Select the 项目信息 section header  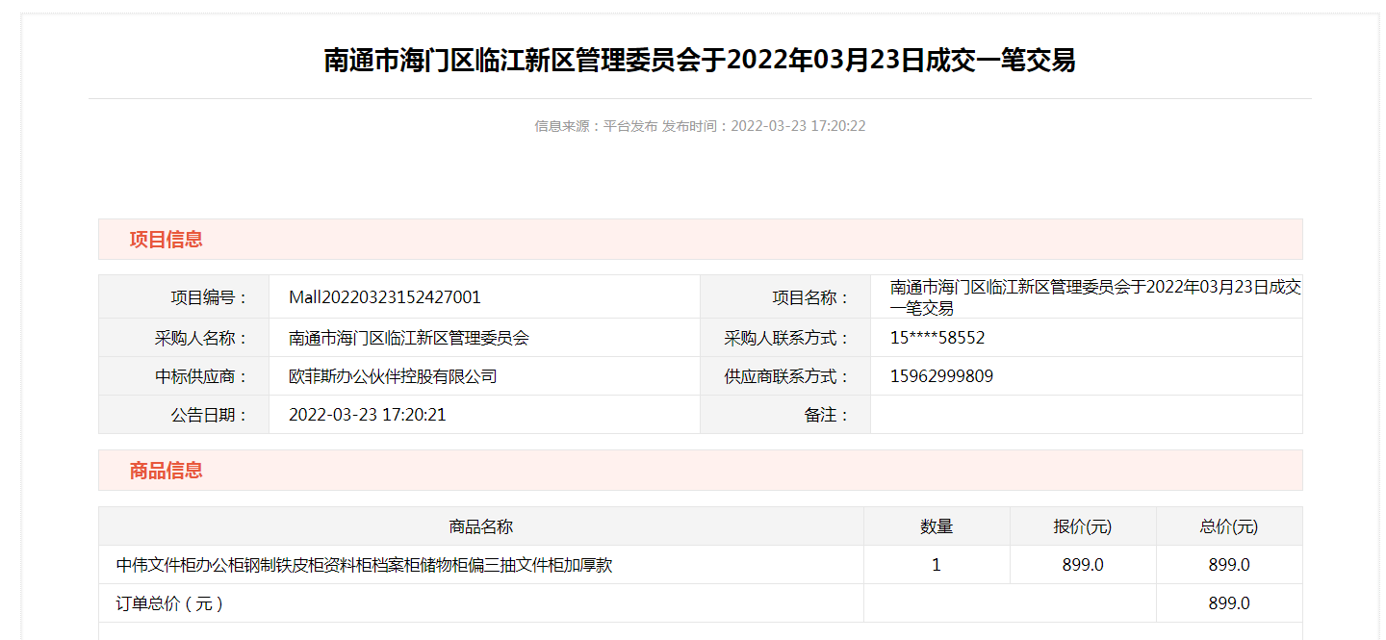[x=167, y=240]
